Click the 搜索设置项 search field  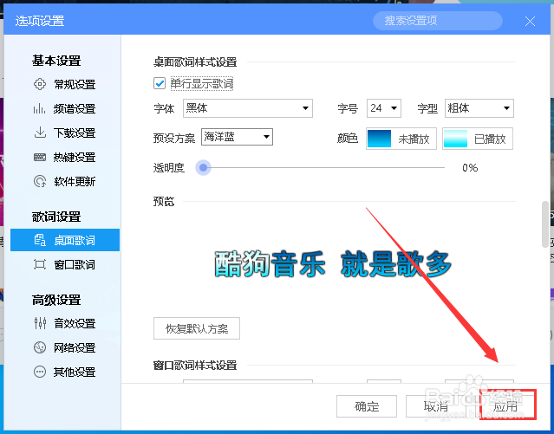tap(438, 21)
